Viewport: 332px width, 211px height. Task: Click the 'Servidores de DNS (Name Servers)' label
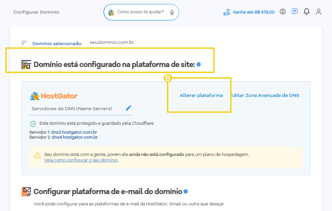72,108
